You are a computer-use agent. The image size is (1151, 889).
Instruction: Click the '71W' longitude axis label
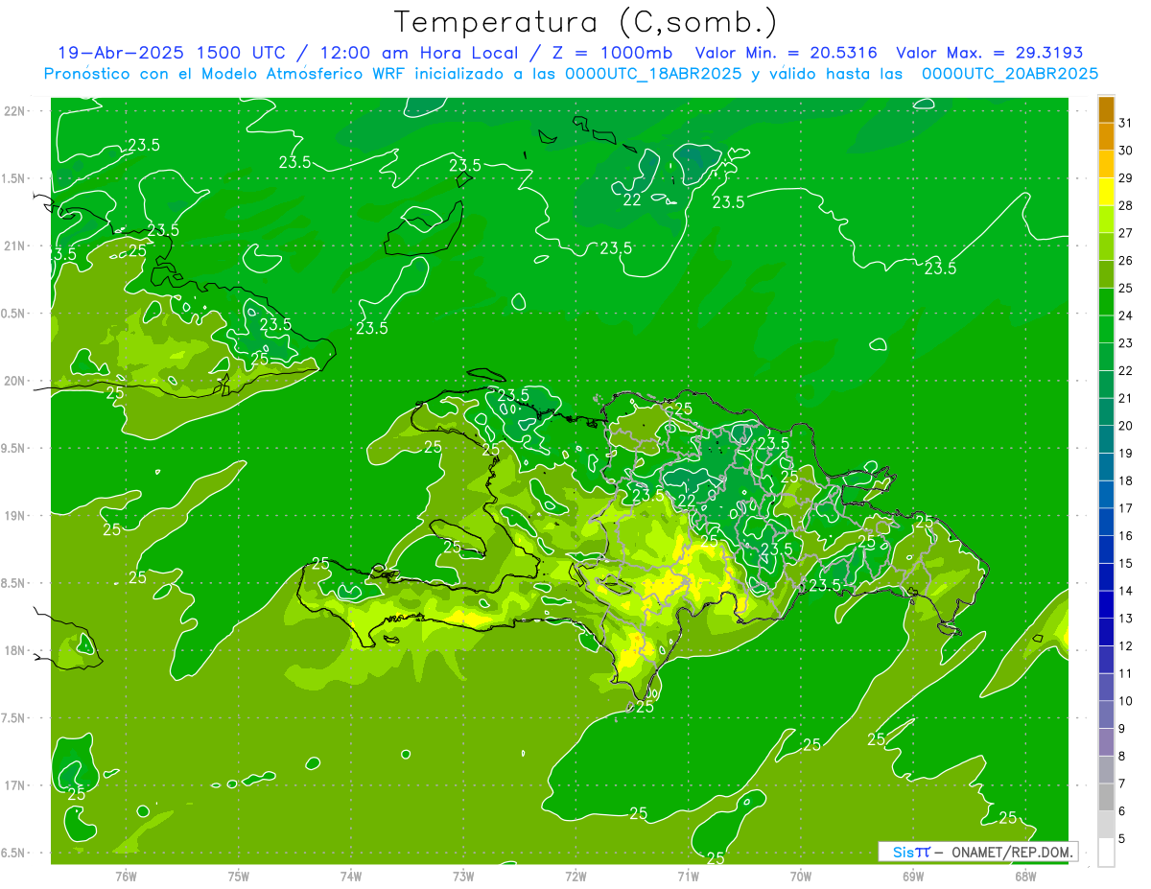click(x=688, y=877)
